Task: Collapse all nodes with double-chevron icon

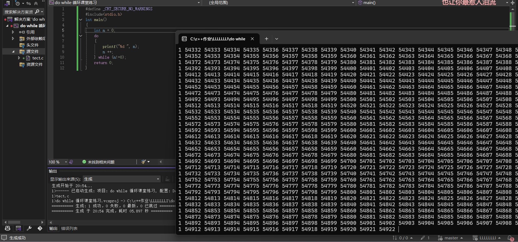Action: tap(36, 3)
